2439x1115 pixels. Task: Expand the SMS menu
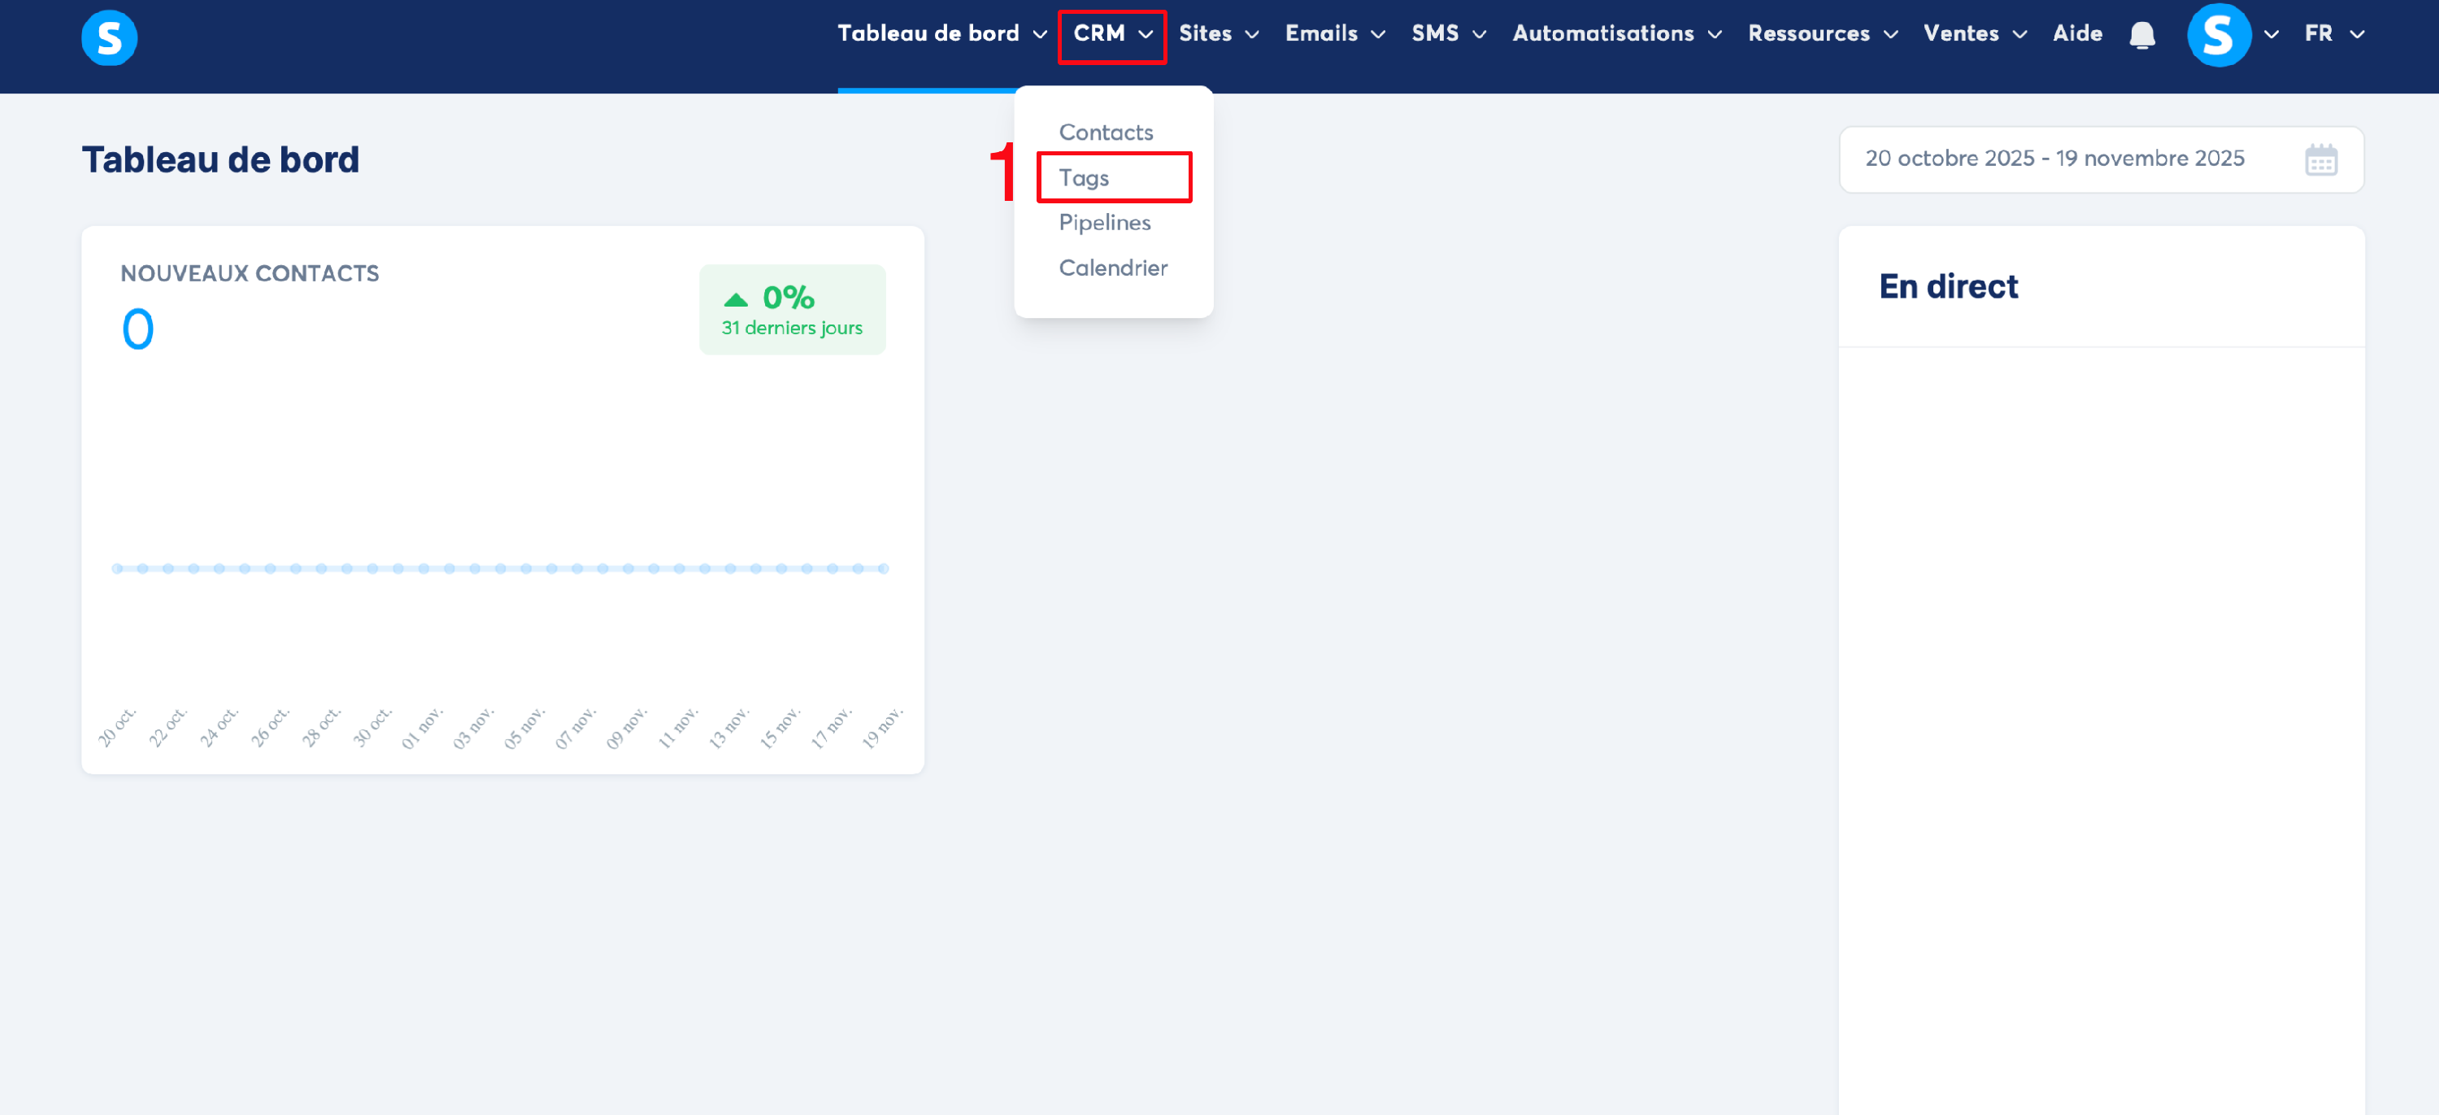click(1448, 33)
